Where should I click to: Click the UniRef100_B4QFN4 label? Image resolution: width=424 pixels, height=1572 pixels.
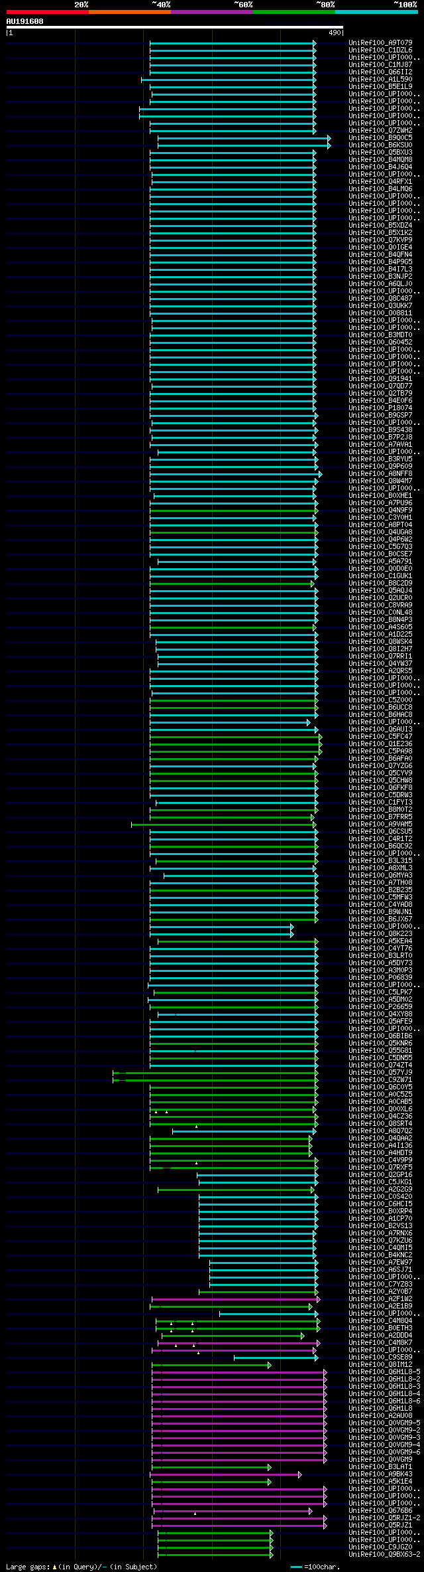click(380, 254)
